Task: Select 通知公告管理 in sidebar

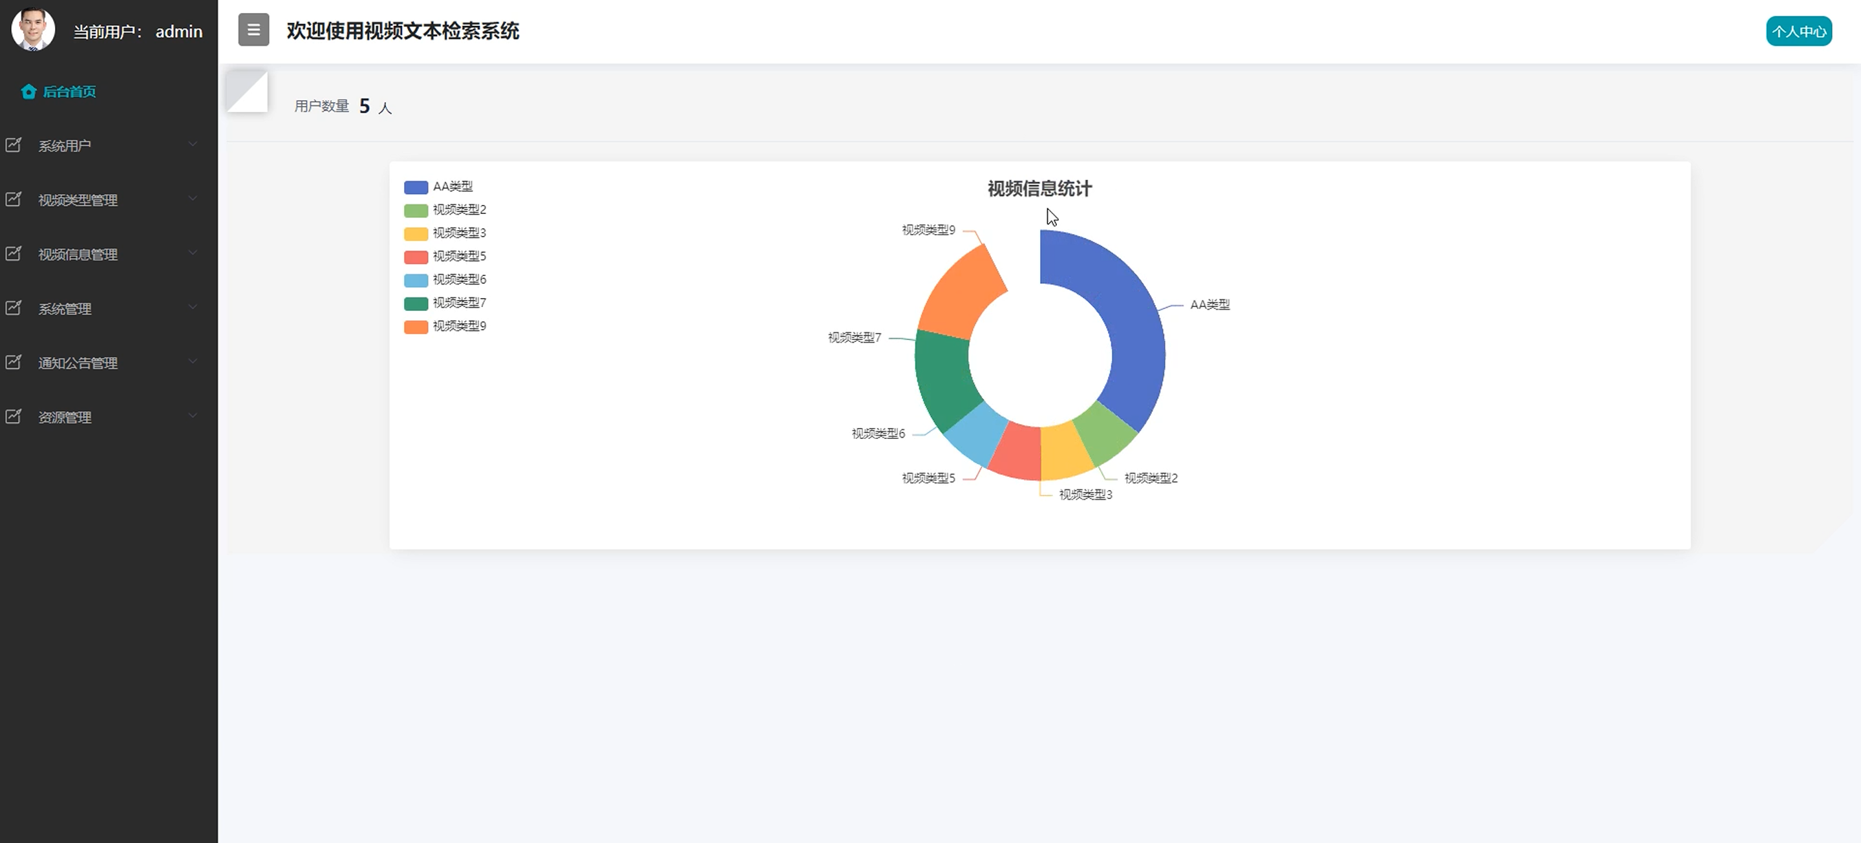Action: click(78, 363)
